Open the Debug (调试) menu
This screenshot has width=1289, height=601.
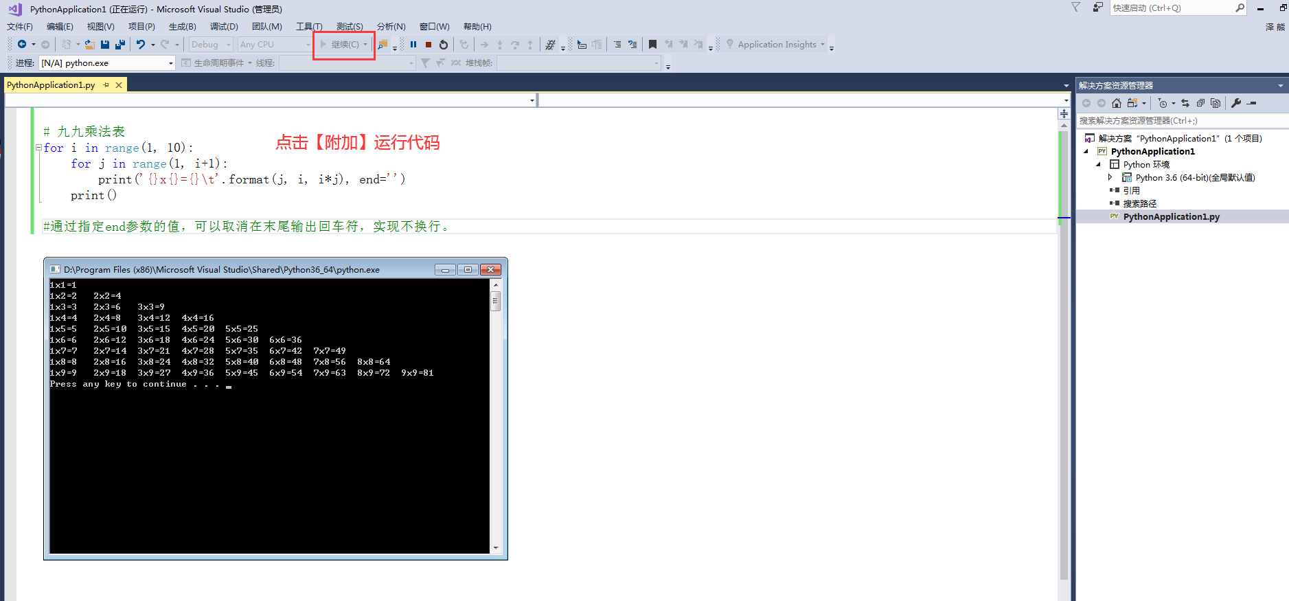(224, 27)
